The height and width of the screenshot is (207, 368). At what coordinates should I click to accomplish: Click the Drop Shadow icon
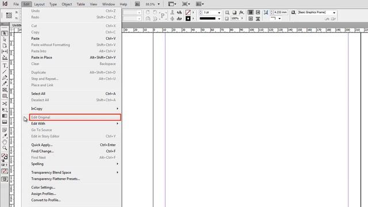click(234, 12)
